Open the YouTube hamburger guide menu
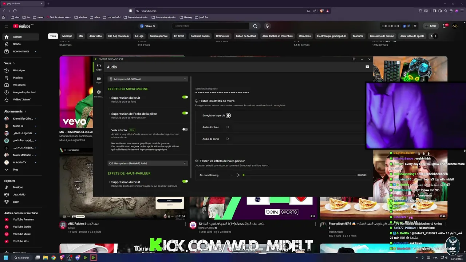The height and width of the screenshot is (262, 466). [6, 26]
